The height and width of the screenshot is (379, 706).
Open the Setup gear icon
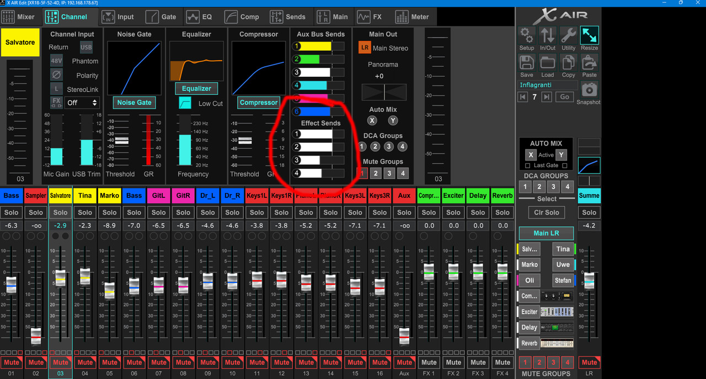click(527, 35)
